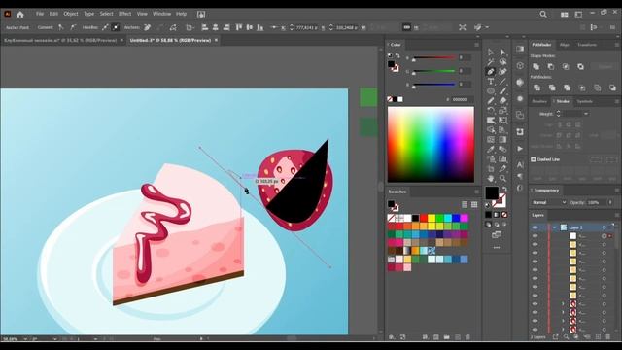Choose the Line Segment tool
This screenshot has width=622, height=350.
(x=502, y=82)
